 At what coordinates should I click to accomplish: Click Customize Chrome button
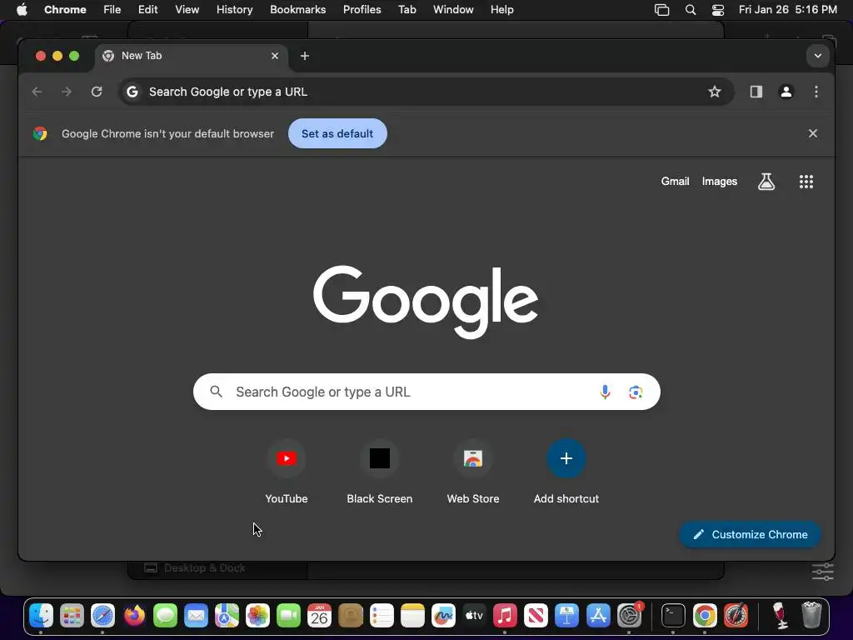click(750, 534)
